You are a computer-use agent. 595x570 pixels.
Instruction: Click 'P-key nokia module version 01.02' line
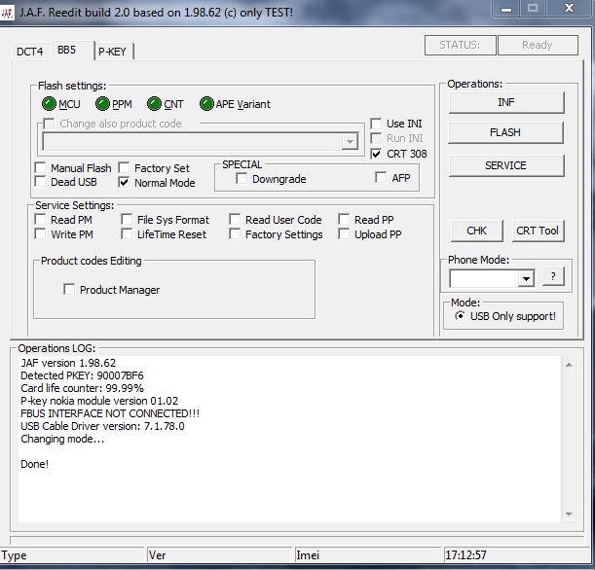point(99,401)
